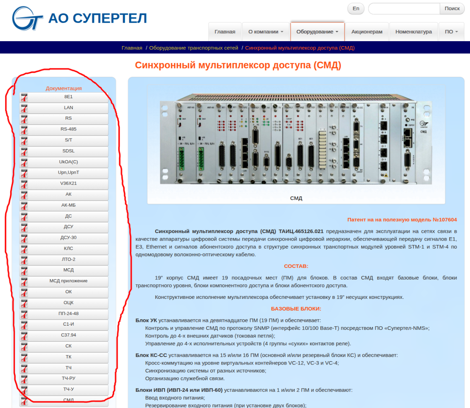Click the Синхронный мультиплексор доступа breadcrumb
The height and width of the screenshot is (408, 470).
point(300,48)
